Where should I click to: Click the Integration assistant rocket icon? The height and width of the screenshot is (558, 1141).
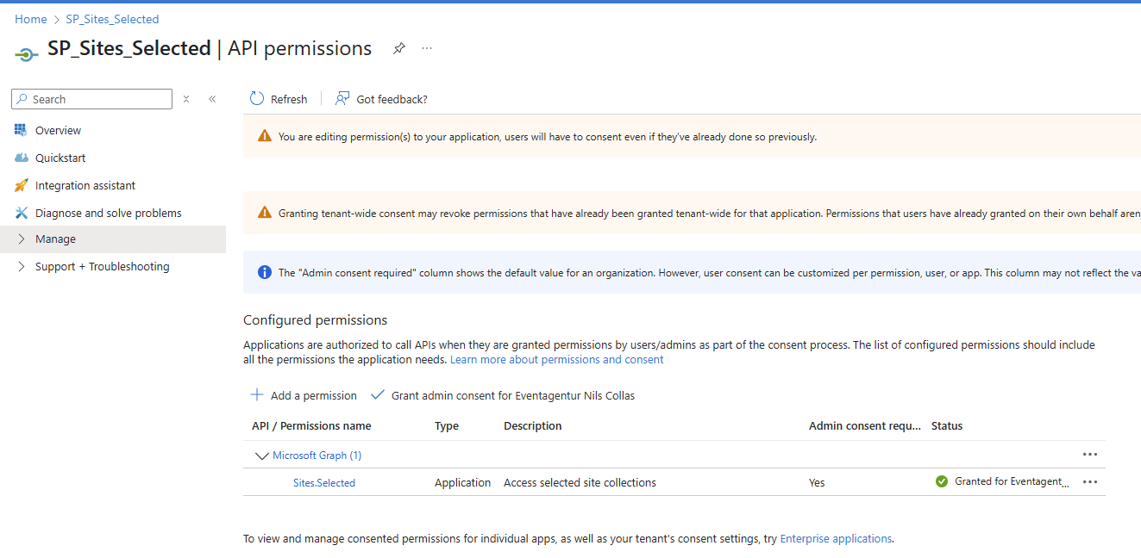tap(22, 185)
